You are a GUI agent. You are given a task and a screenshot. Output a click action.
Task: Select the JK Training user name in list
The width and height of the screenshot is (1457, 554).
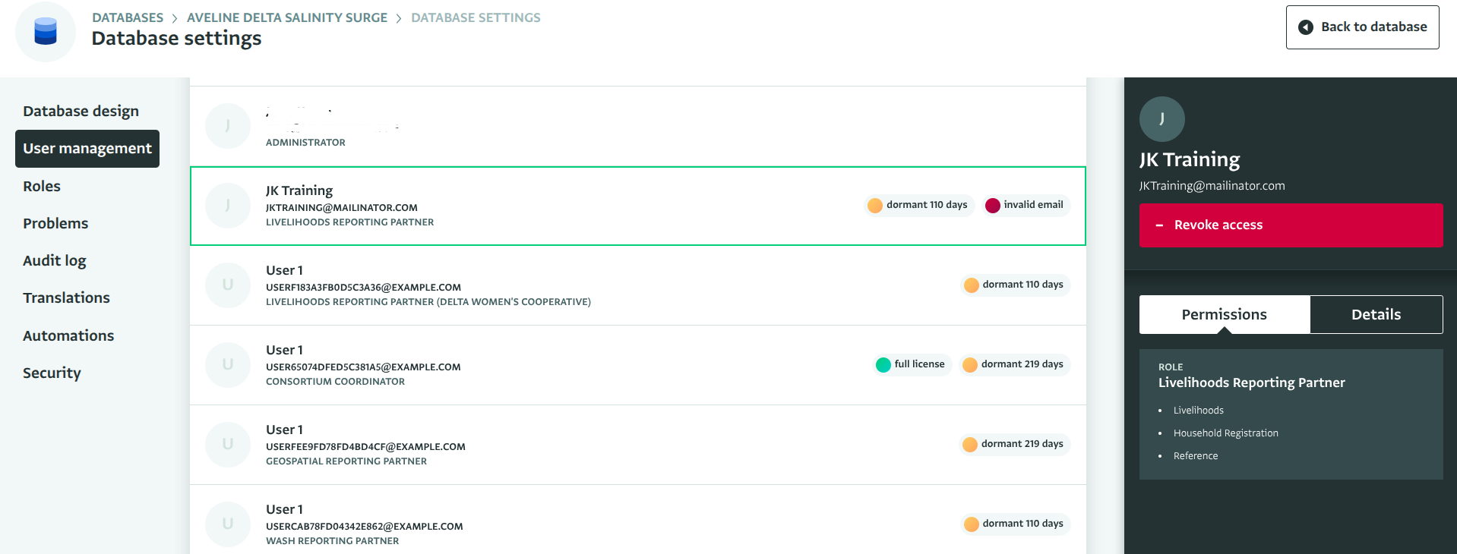(x=299, y=190)
